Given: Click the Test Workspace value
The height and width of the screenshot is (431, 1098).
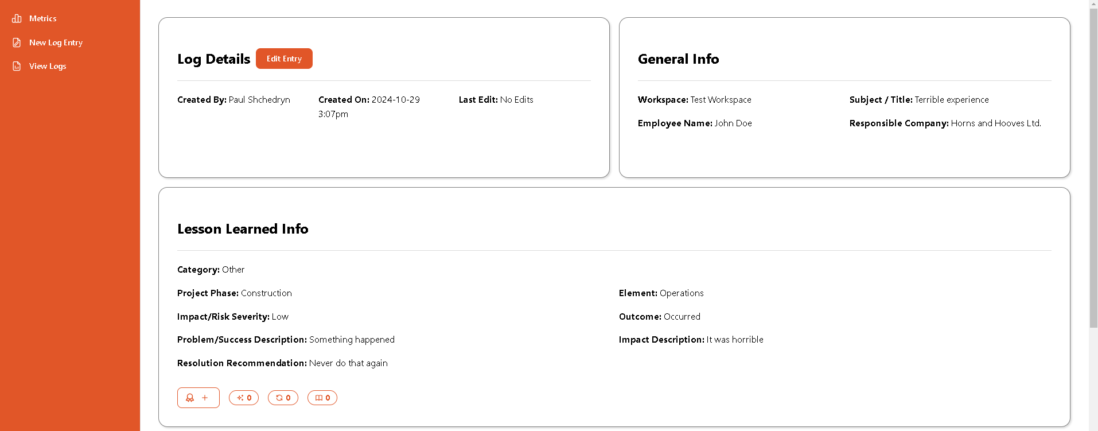Looking at the screenshot, I should tap(721, 100).
